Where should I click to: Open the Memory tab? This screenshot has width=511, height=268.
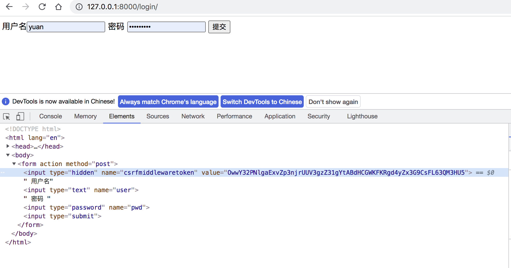85,116
